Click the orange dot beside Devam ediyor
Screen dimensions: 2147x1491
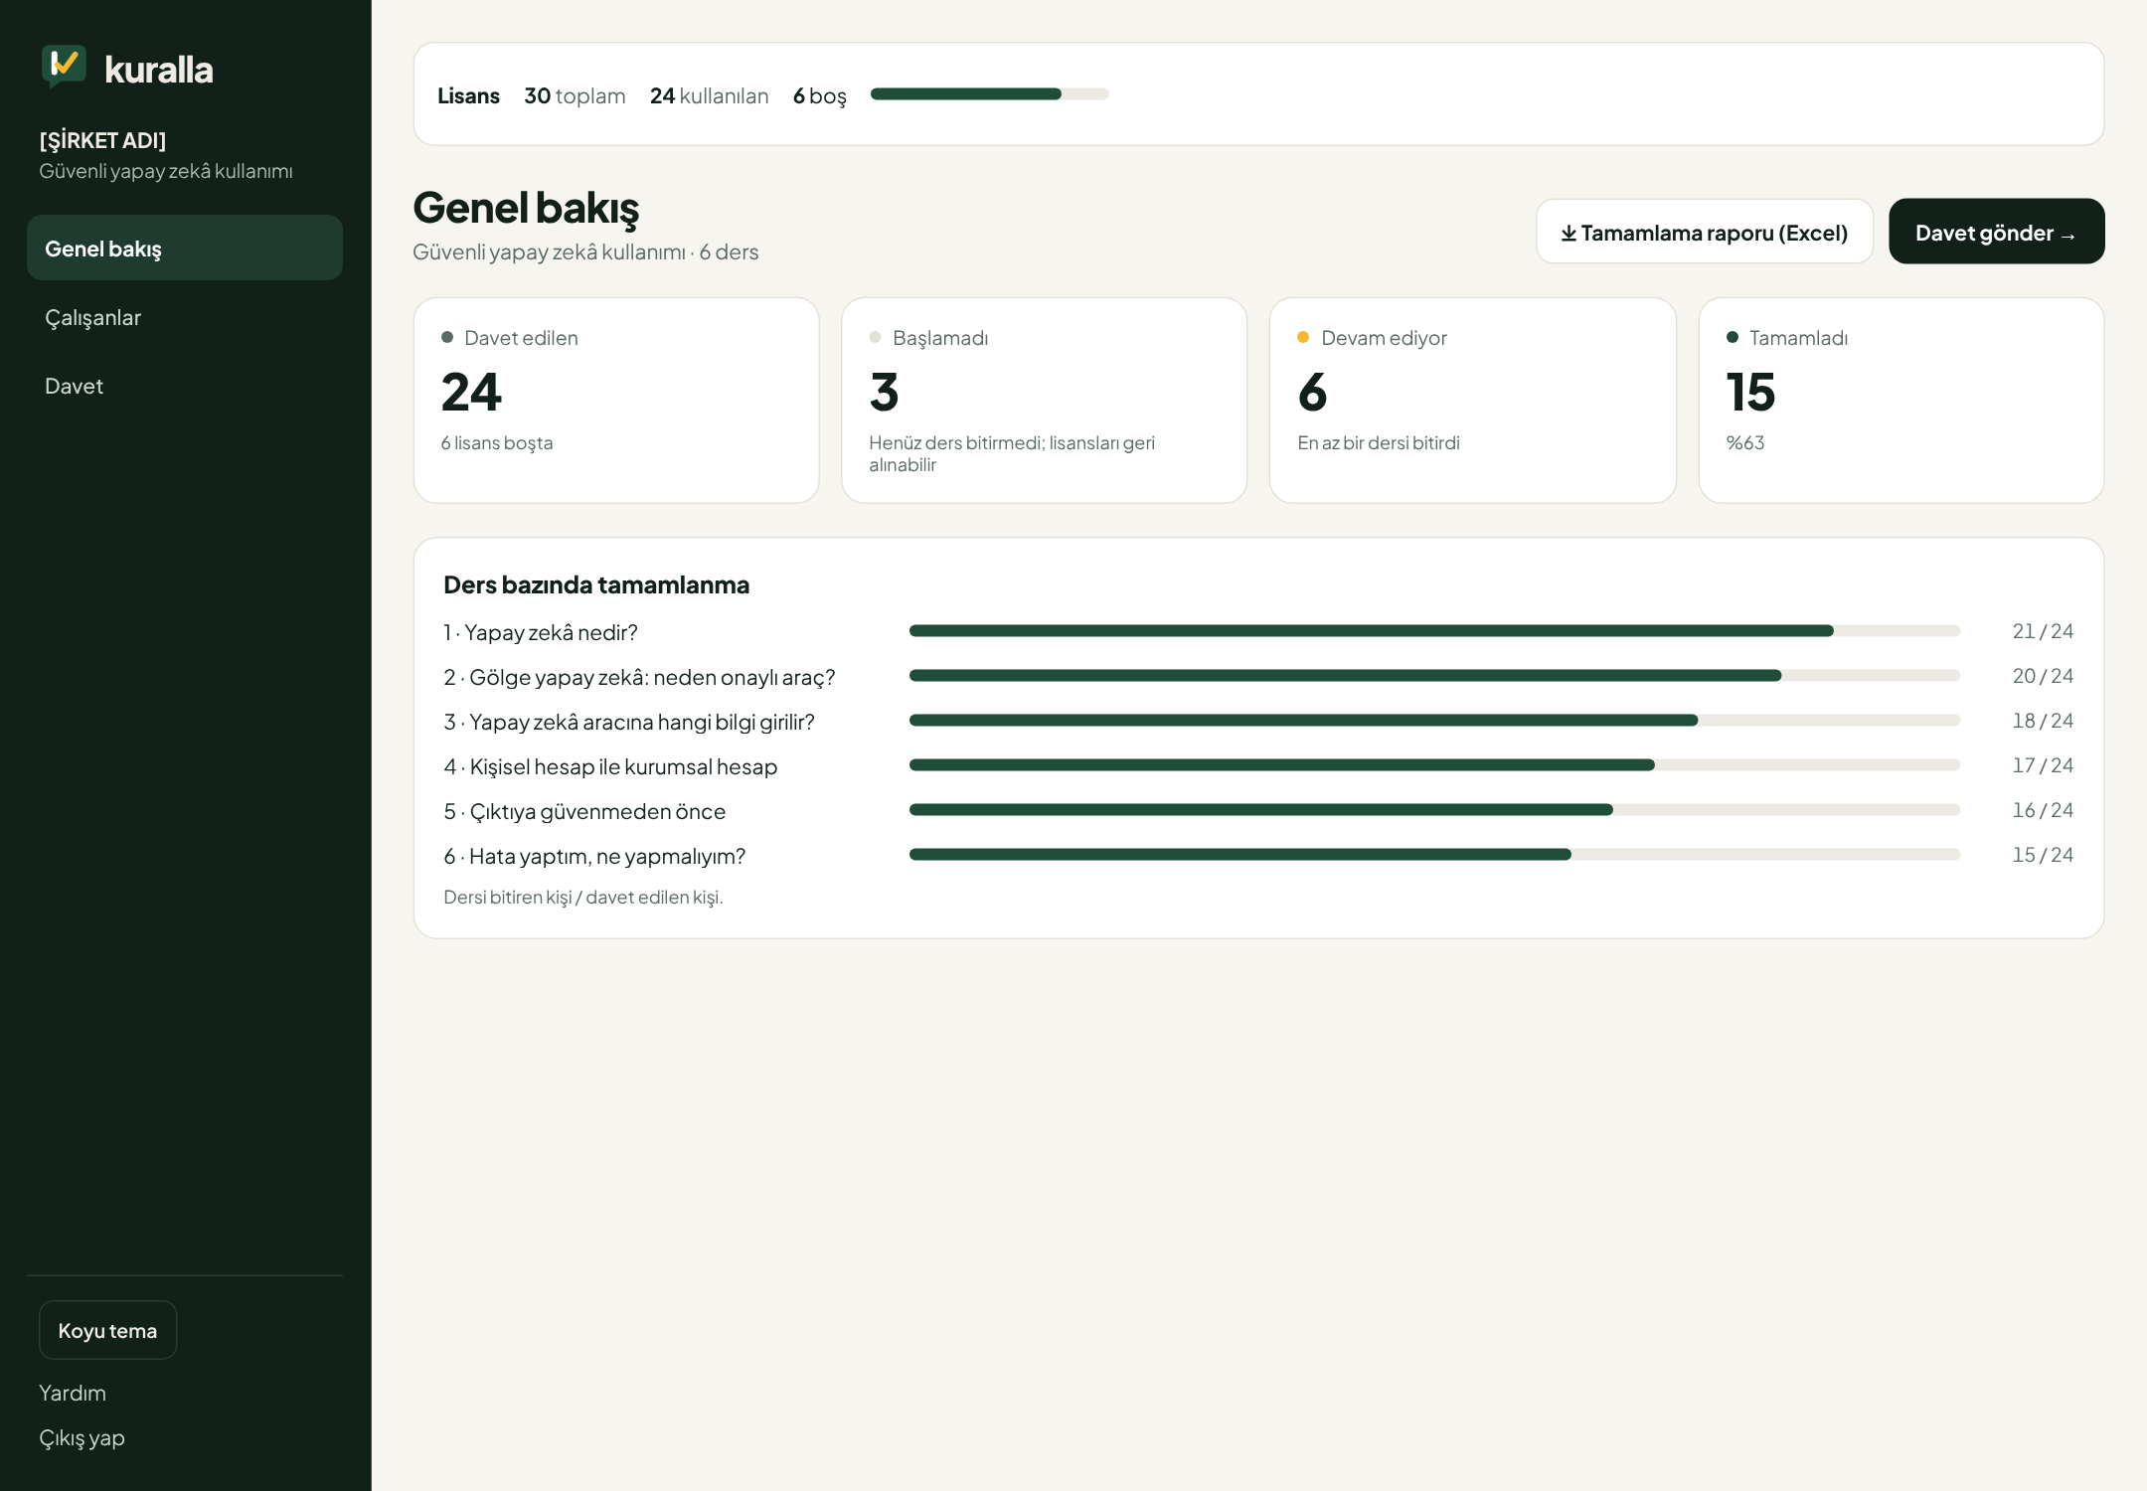point(1303,337)
